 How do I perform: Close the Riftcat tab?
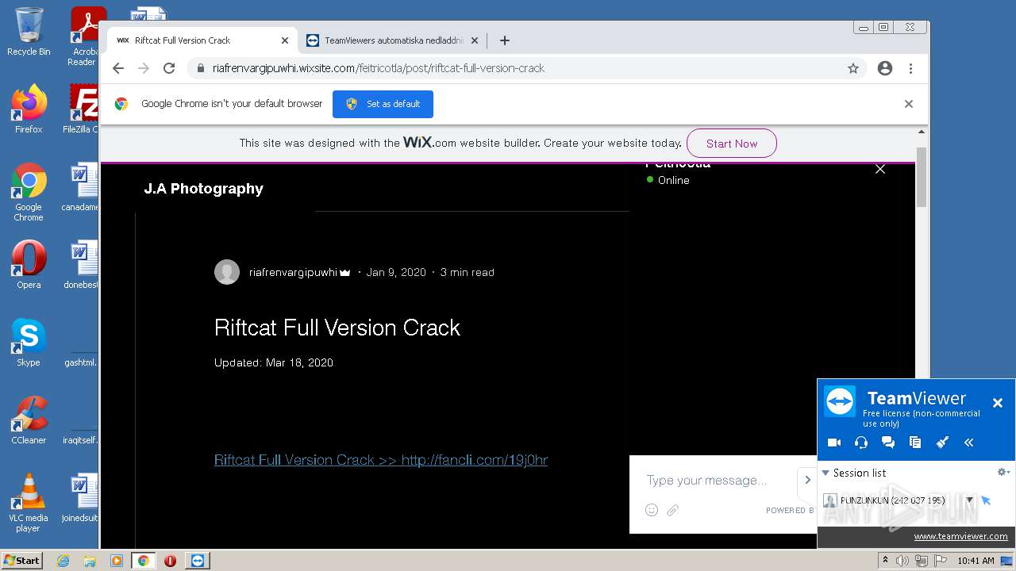pyautogui.click(x=285, y=40)
